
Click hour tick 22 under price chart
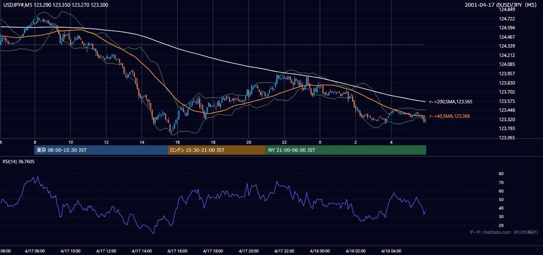click(x=284, y=142)
